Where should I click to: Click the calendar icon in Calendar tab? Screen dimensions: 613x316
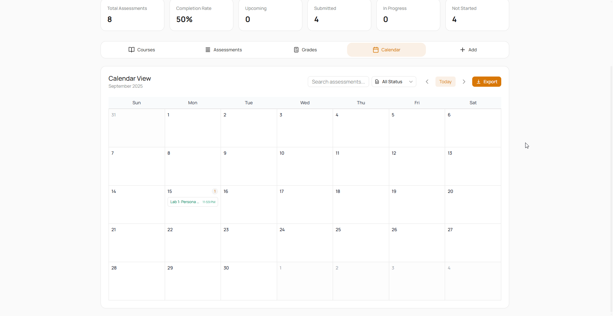point(376,50)
